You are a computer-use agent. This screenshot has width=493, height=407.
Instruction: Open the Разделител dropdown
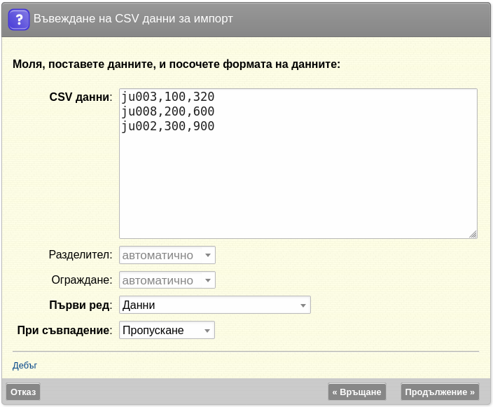pyautogui.click(x=167, y=255)
